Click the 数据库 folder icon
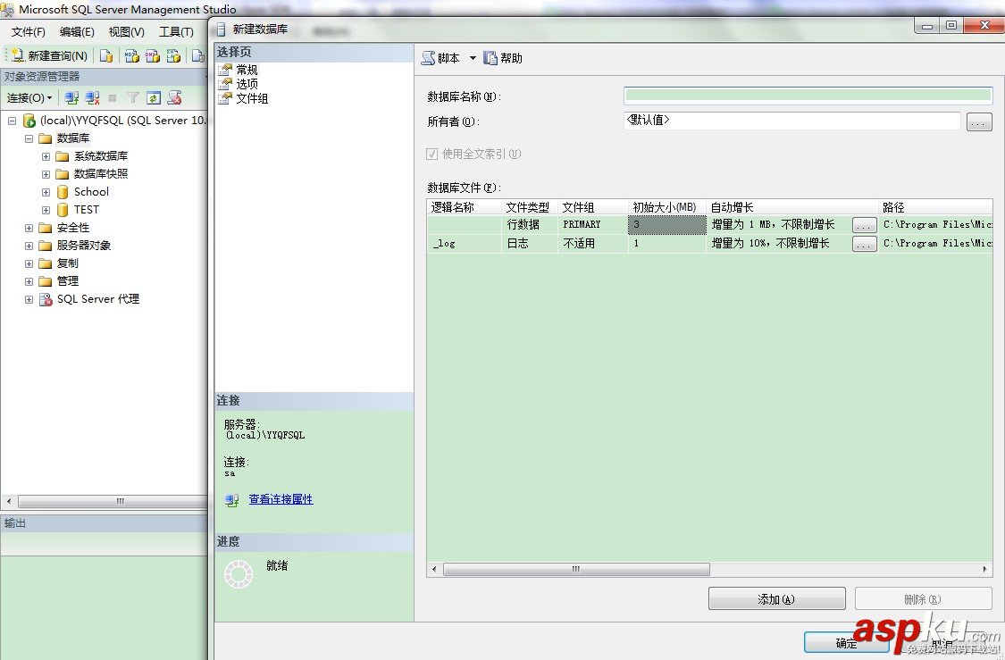Viewport: 1005px width, 660px height. [x=45, y=138]
